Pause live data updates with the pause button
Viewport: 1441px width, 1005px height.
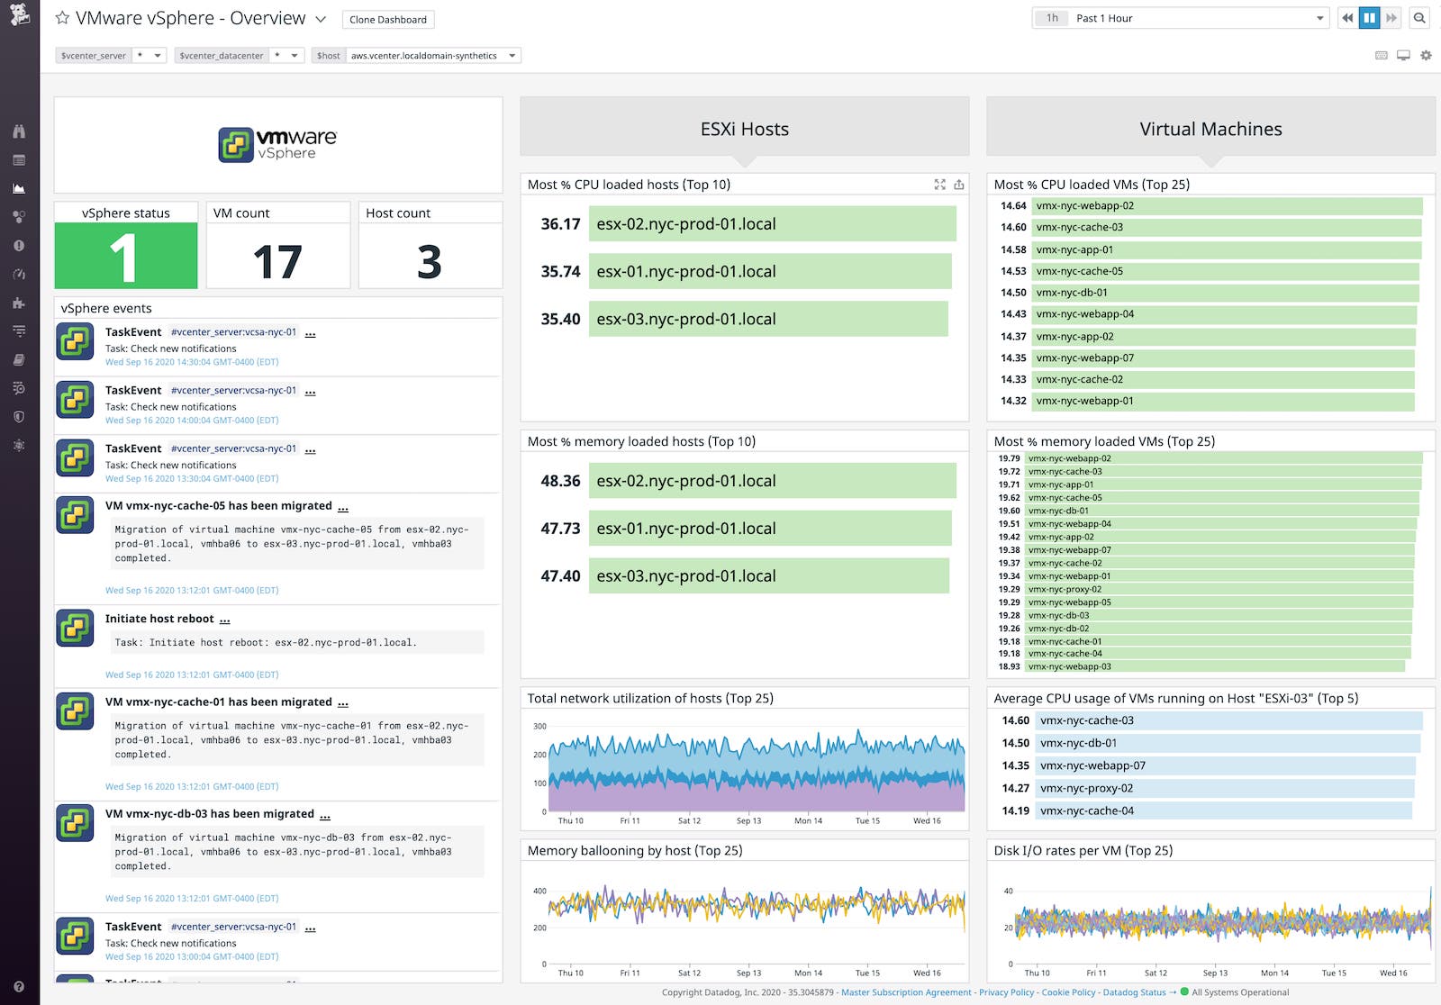point(1370,18)
